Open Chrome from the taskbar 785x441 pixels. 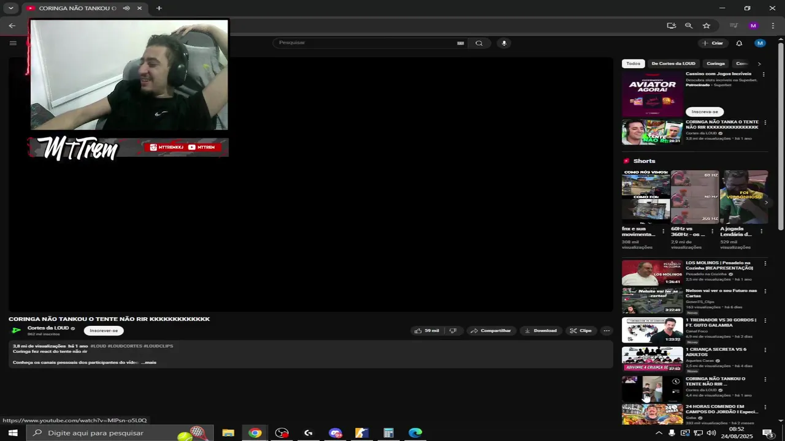tap(255, 433)
